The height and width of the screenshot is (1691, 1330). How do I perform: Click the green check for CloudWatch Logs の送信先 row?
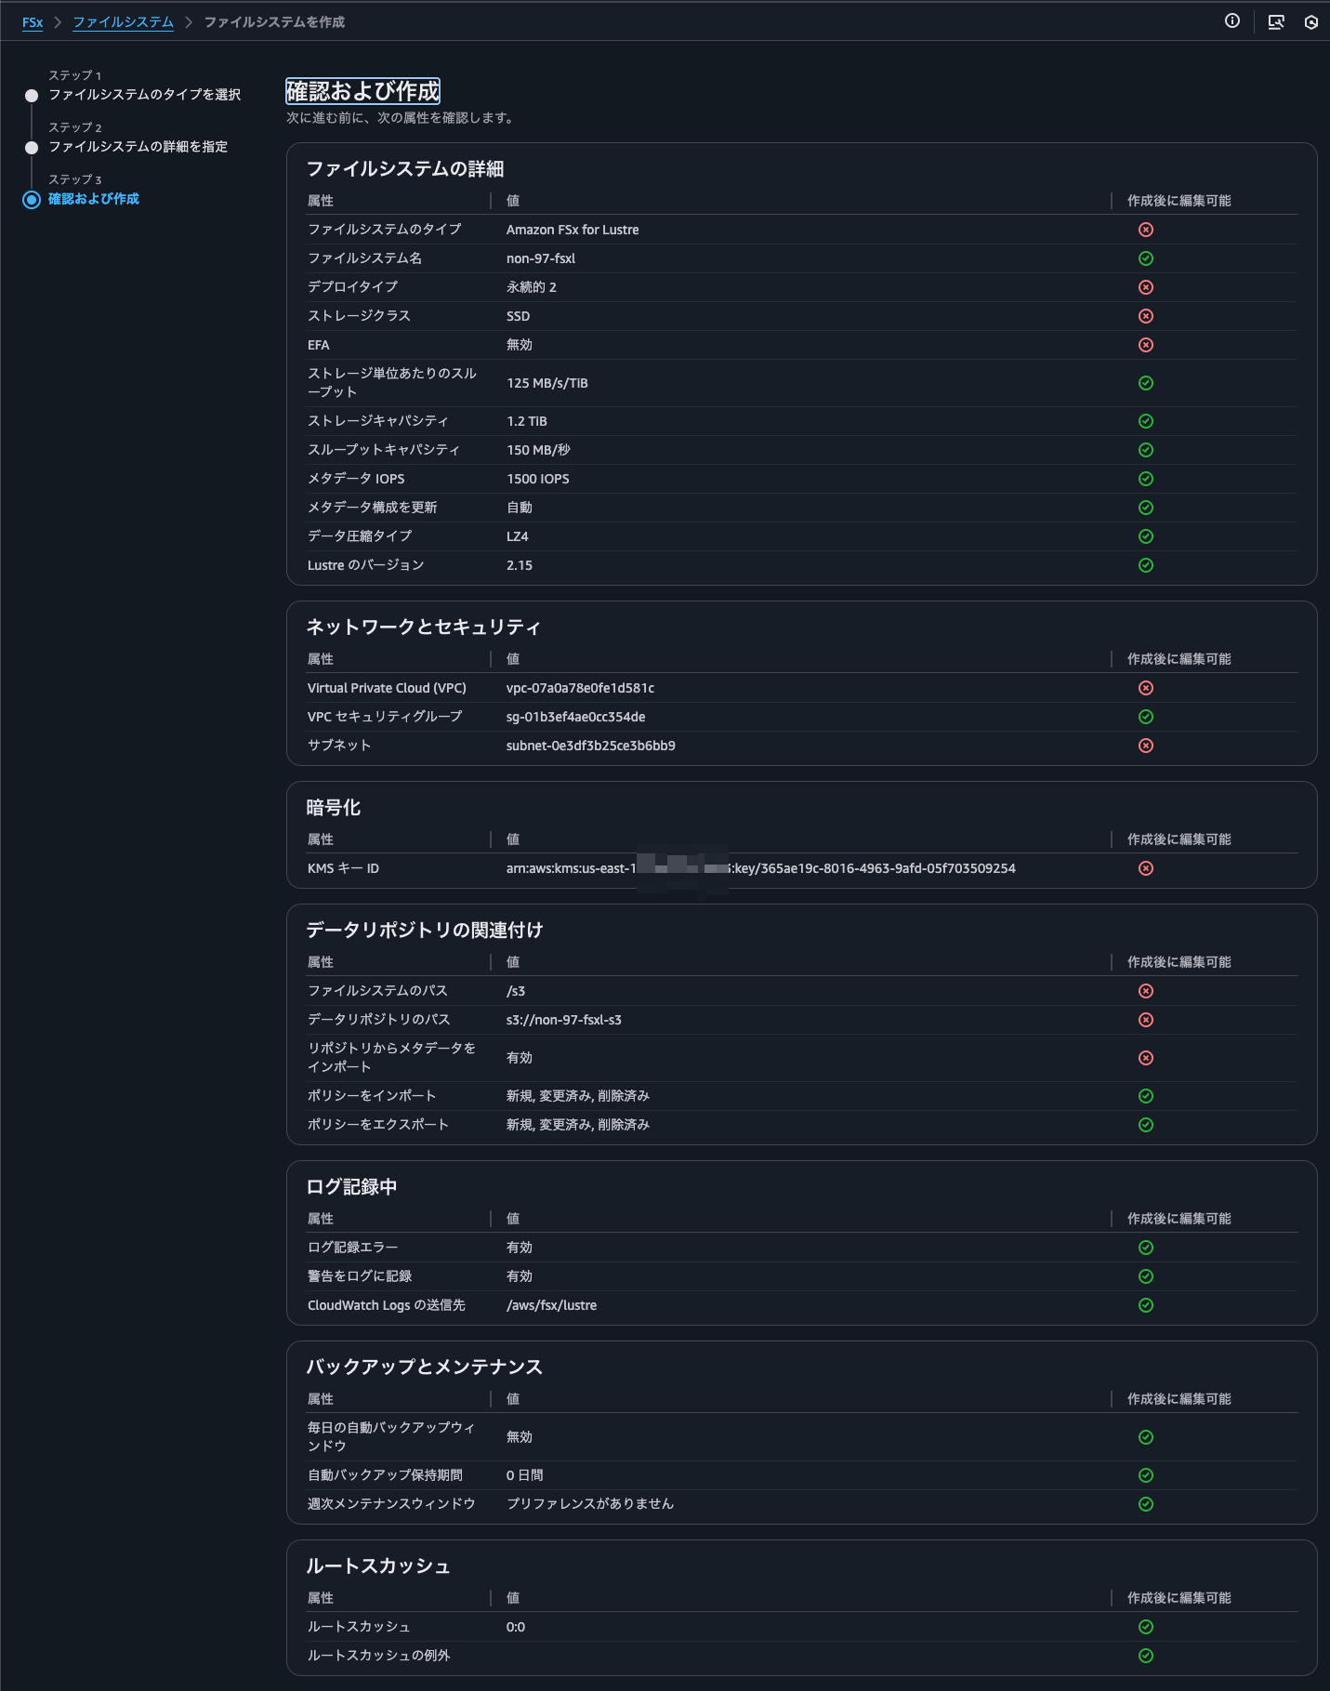coord(1146,1305)
